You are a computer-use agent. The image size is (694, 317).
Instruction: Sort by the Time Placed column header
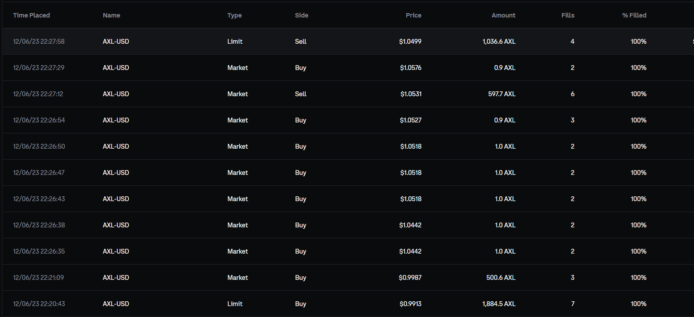click(32, 15)
